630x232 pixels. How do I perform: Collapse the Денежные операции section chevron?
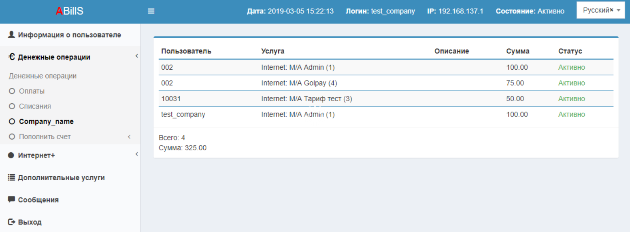(136, 56)
